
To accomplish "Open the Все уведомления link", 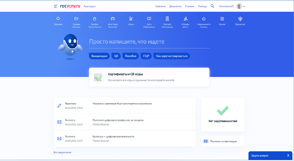I will pyautogui.click(x=62, y=152).
